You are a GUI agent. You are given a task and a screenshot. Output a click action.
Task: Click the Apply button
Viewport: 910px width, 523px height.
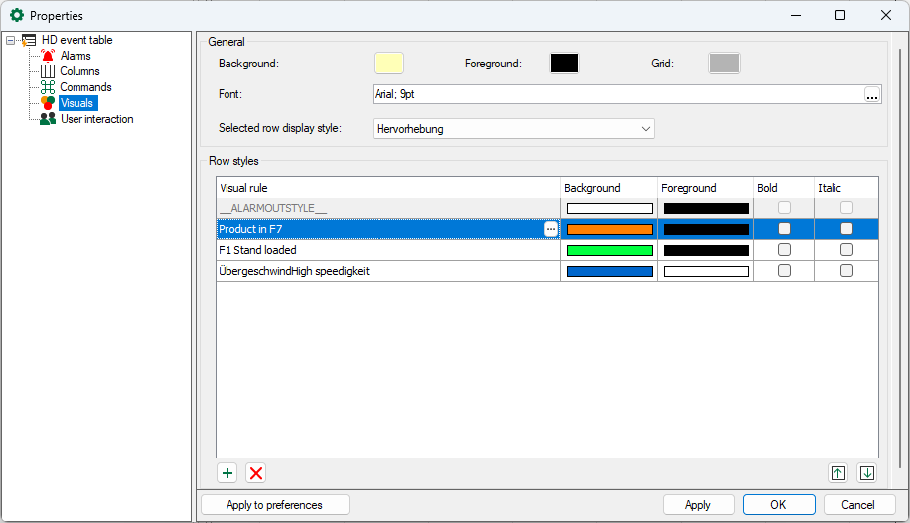(698, 505)
